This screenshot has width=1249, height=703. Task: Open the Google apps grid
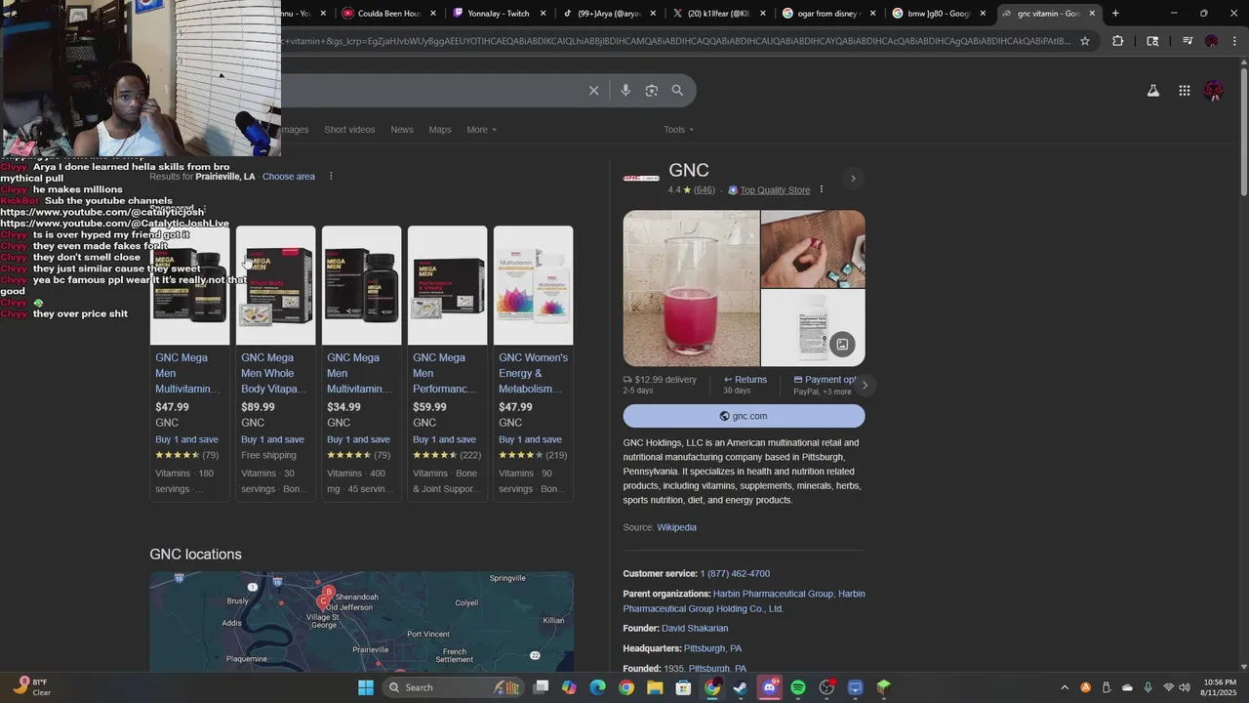pos(1185,91)
